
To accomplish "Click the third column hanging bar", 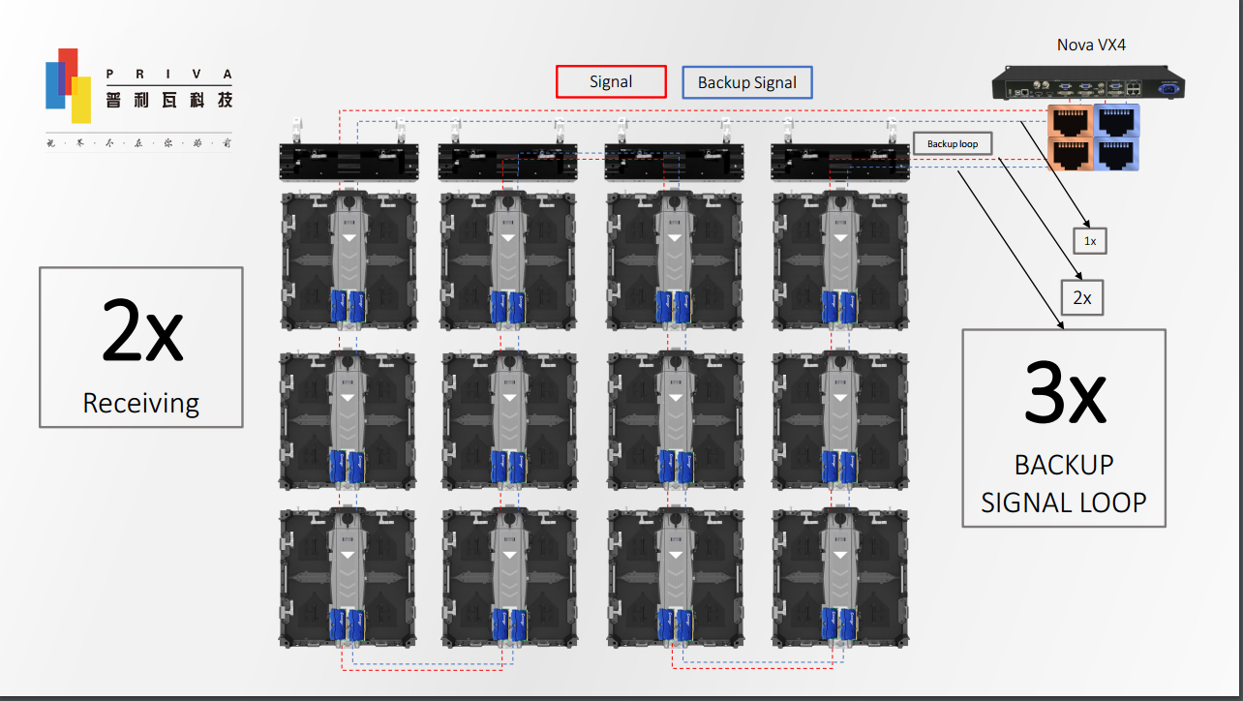I will tap(675, 161).
